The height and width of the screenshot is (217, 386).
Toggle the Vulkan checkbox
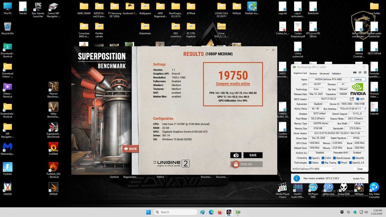[x=310, y=163]
